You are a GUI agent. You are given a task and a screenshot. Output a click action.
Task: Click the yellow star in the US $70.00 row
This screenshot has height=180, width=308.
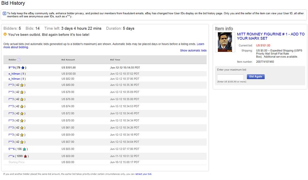click(22, 121)
